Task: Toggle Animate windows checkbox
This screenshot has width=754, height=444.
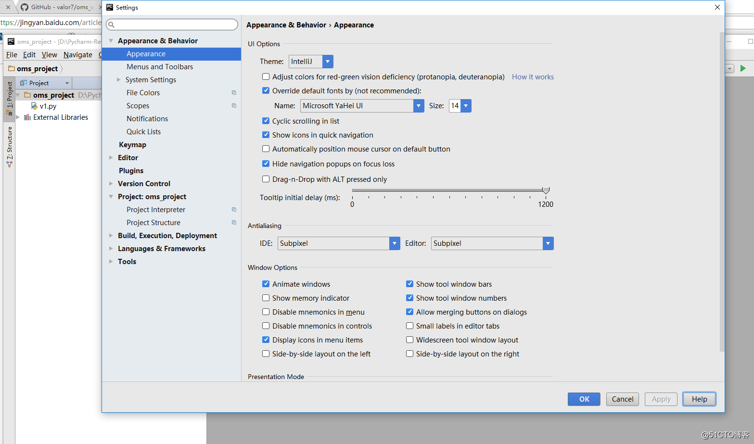Action: 266,284
